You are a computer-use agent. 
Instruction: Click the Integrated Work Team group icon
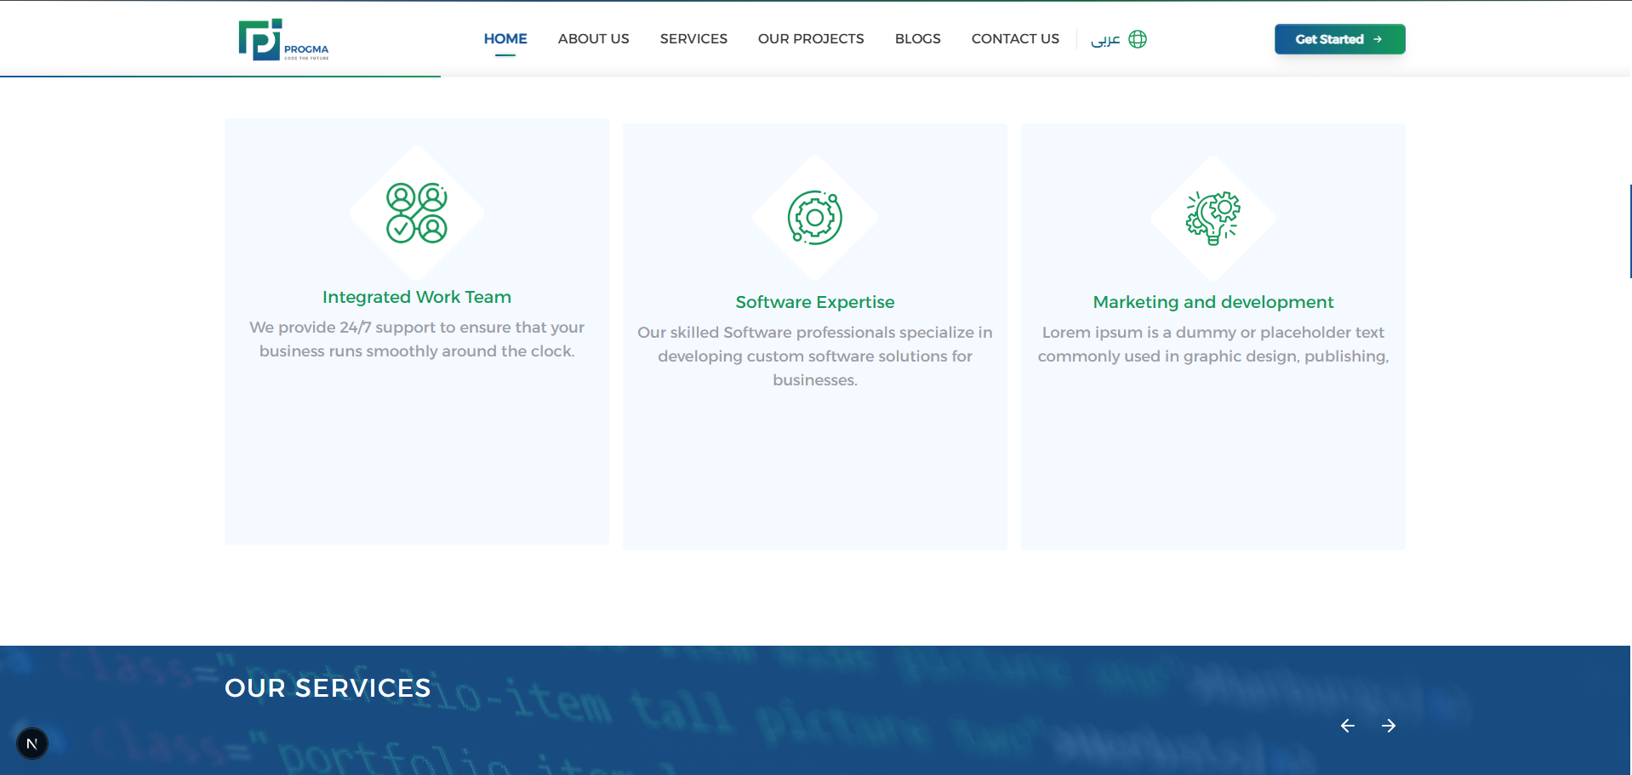(x=416, y=211)
